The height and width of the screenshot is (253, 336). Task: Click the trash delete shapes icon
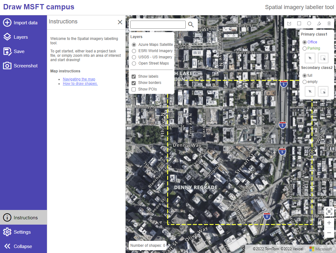click(329, 23)
